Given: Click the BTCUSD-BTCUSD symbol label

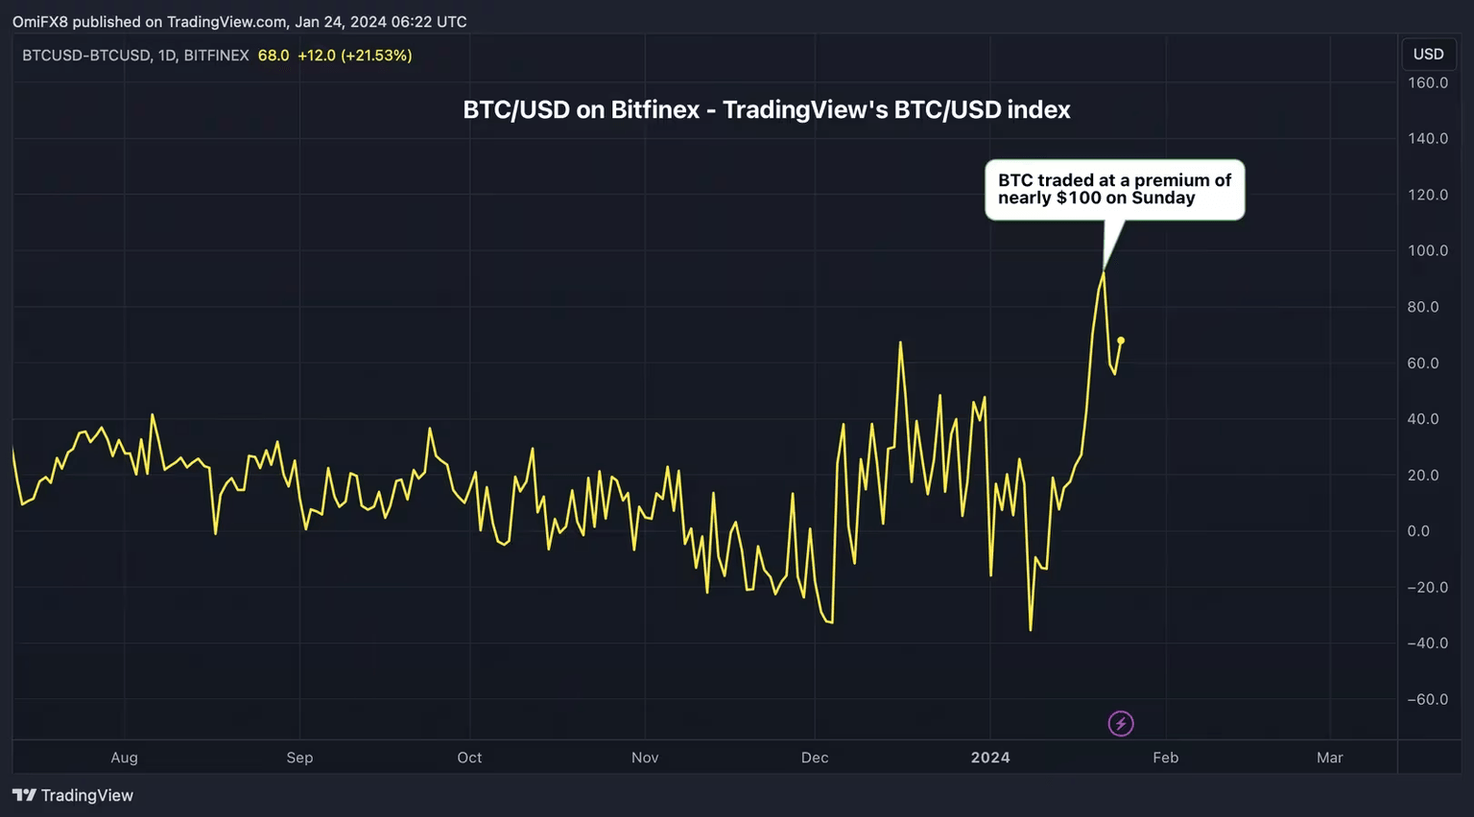Looking at the screenshot, I should click(85, 56).
